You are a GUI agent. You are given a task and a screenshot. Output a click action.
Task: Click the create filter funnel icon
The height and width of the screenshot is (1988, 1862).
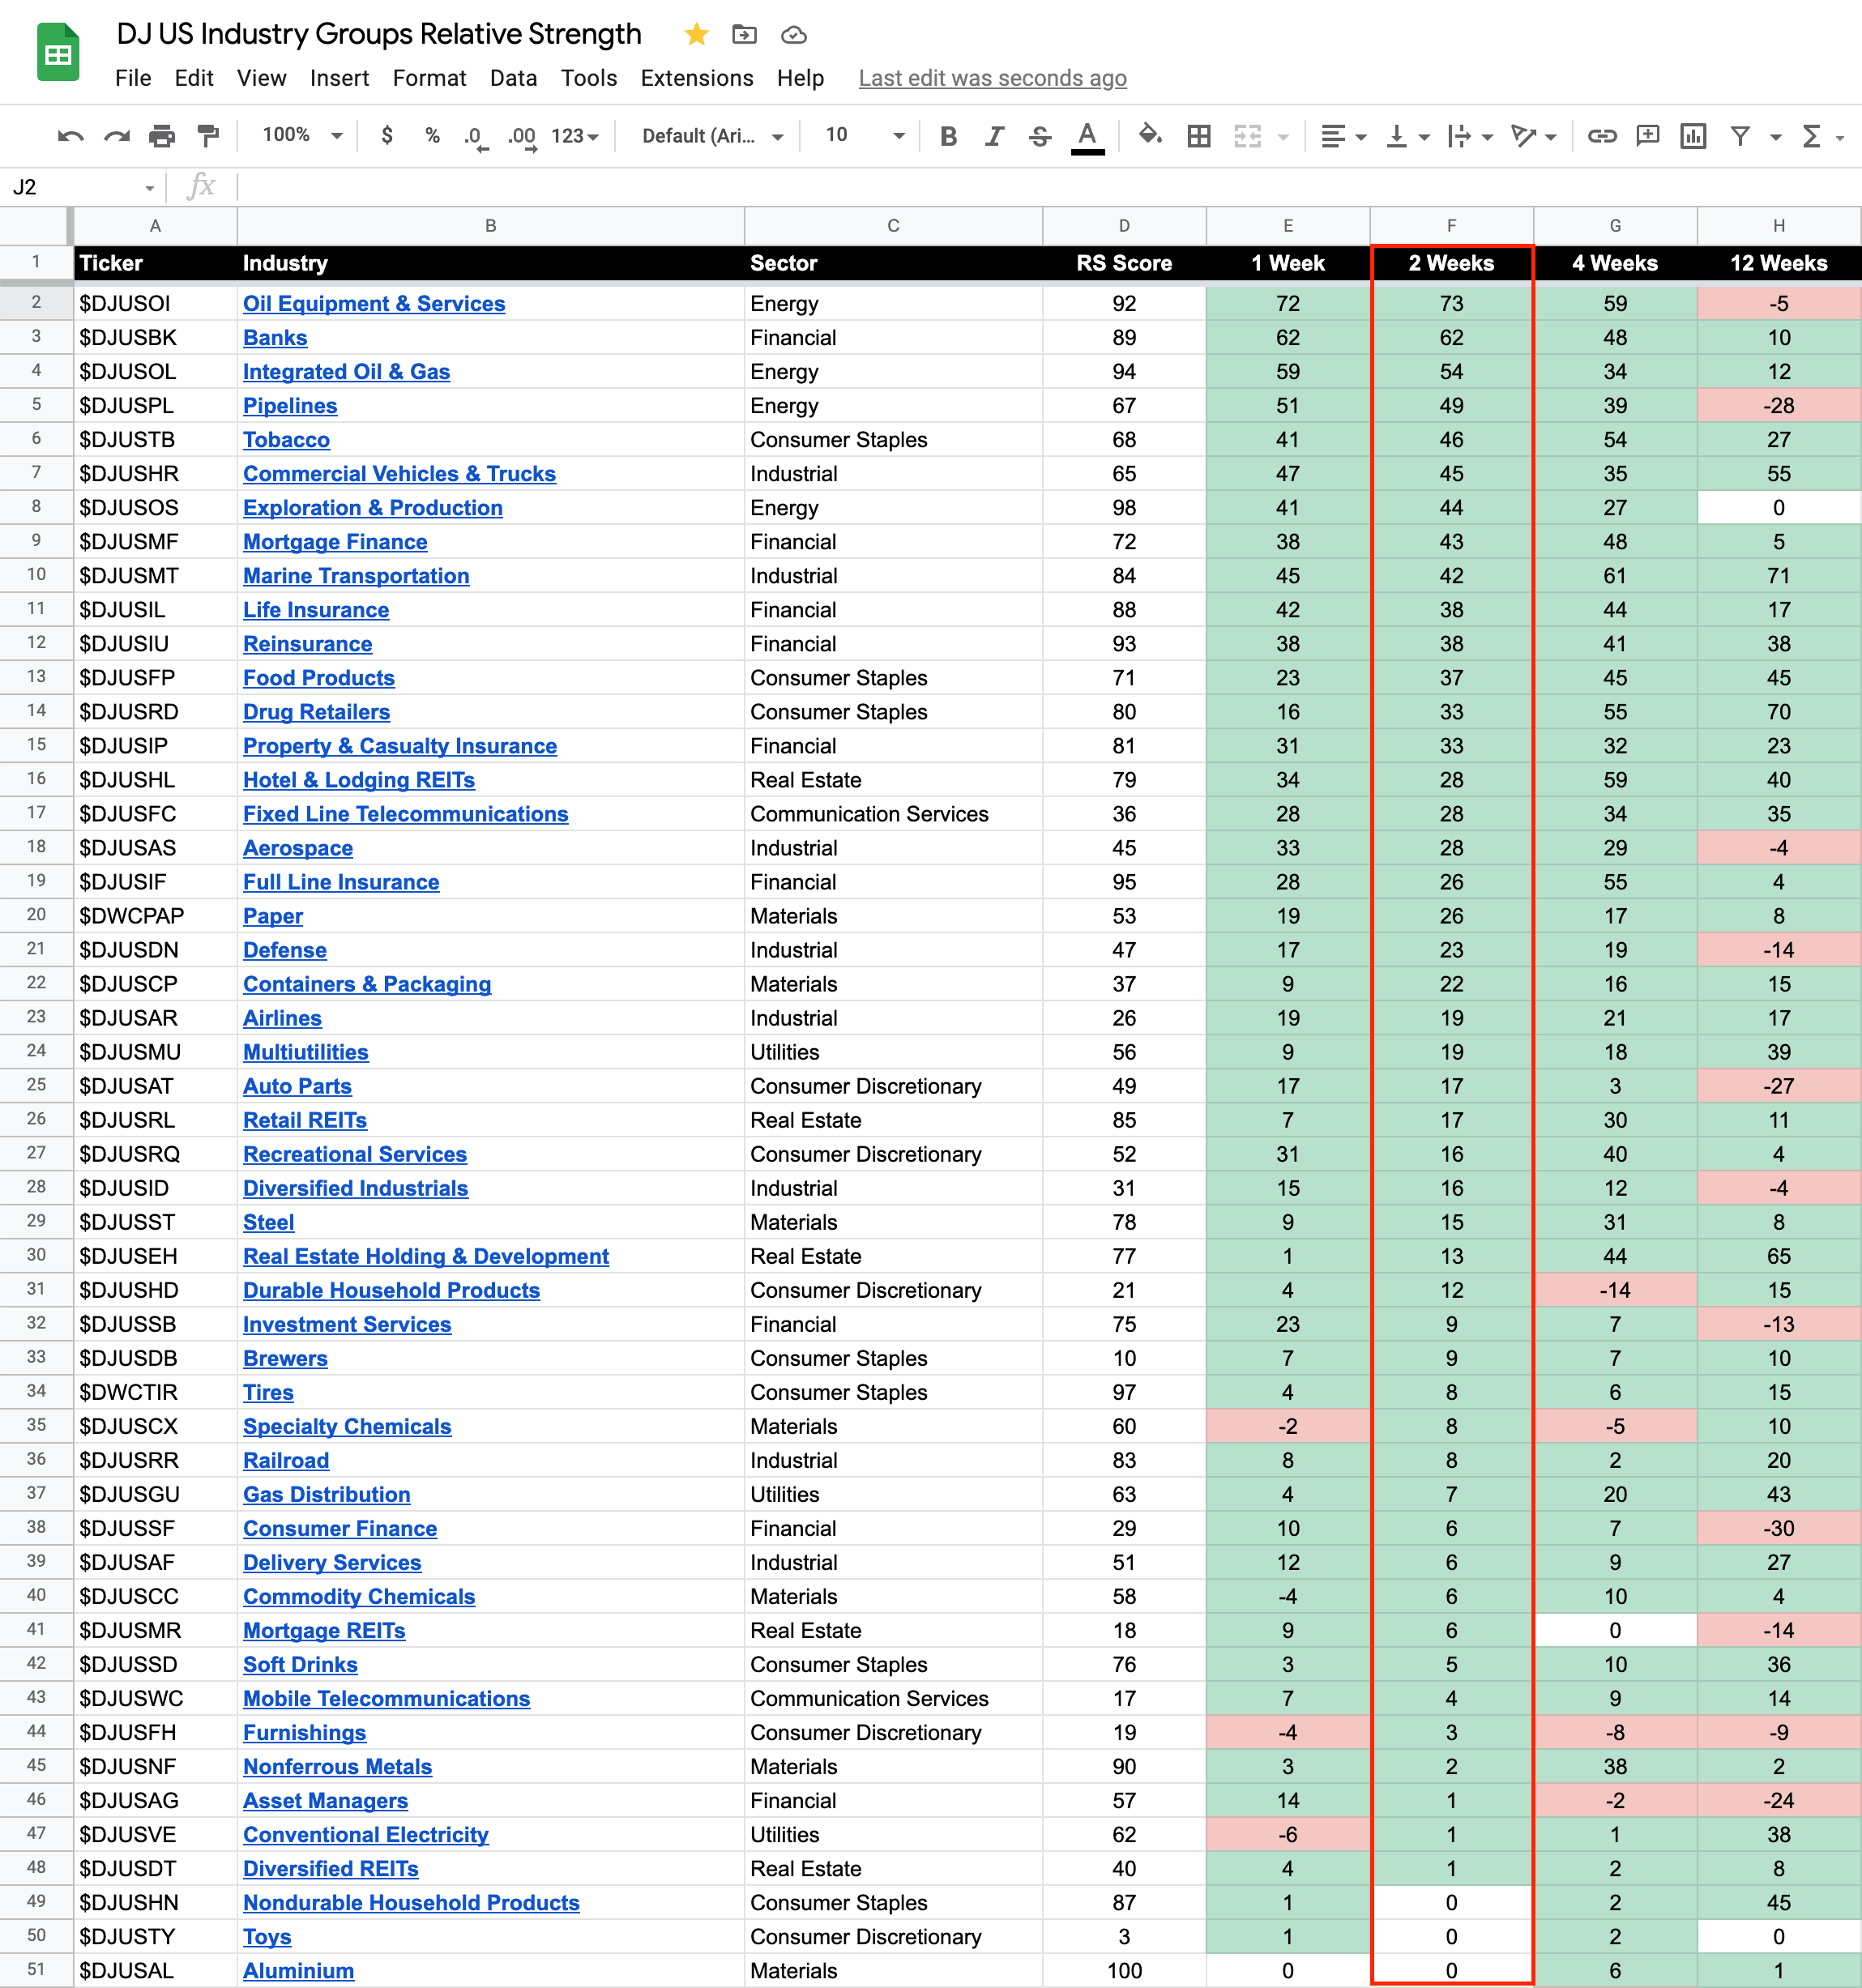pyautogui.click(x=1740, y=136)
